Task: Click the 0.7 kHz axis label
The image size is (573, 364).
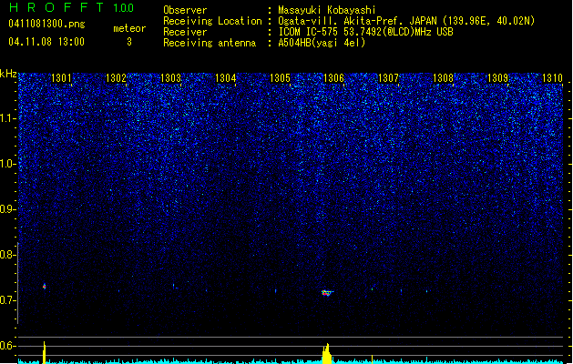Action: pyautogui.click(x=7, y=300)
